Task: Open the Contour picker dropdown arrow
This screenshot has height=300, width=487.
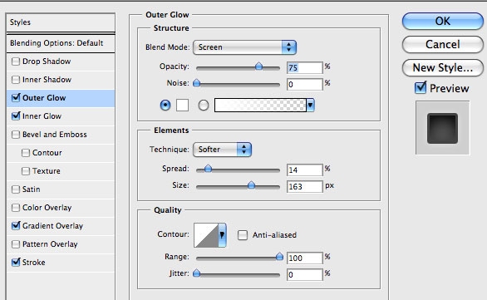Action: tap(222, 235)
